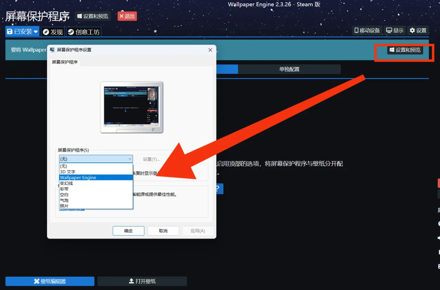The height and width of the screenshot is (290, 440).
Task: Select 照片 in the screen saver list
Action: coord(96,206)
